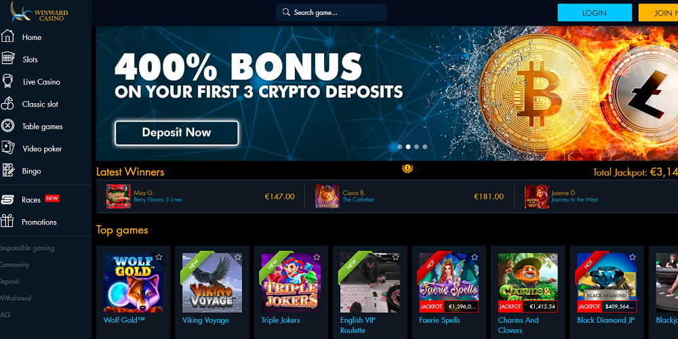Select the Live Casino dealer icon
The image size is (678, 339).
[x=7, y=81]
